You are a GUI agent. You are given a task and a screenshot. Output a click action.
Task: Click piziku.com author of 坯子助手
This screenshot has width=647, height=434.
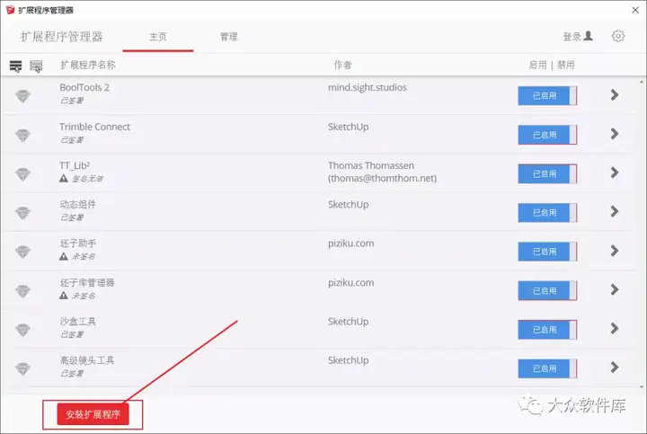[351, 244]
